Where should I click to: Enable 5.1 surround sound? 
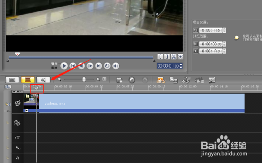pyautogui.click(x=200, y=80)
